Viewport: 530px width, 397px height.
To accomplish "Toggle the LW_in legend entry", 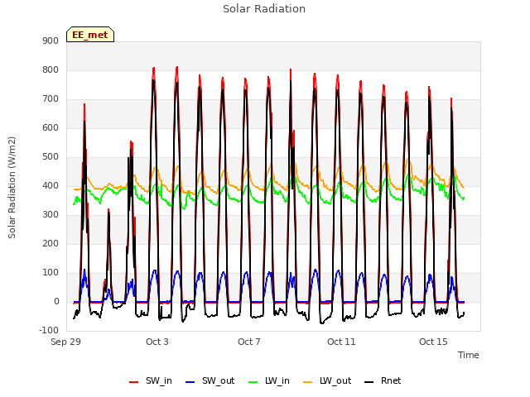I will (269, 380).
